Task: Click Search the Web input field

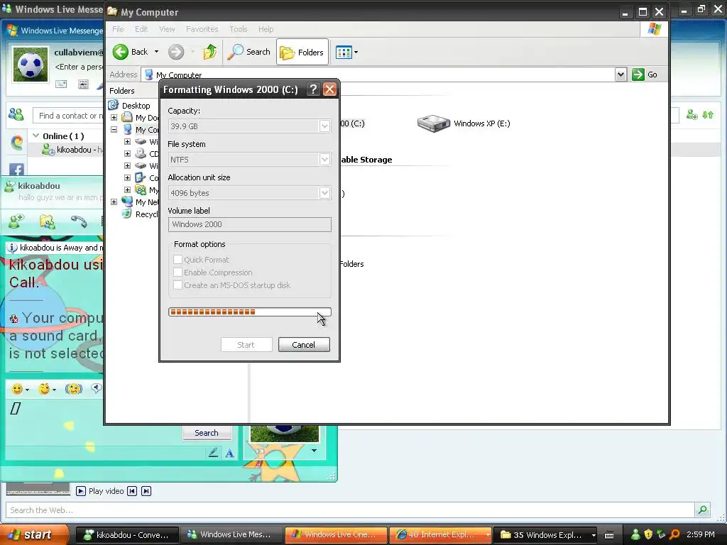Action: pos(350,510)
